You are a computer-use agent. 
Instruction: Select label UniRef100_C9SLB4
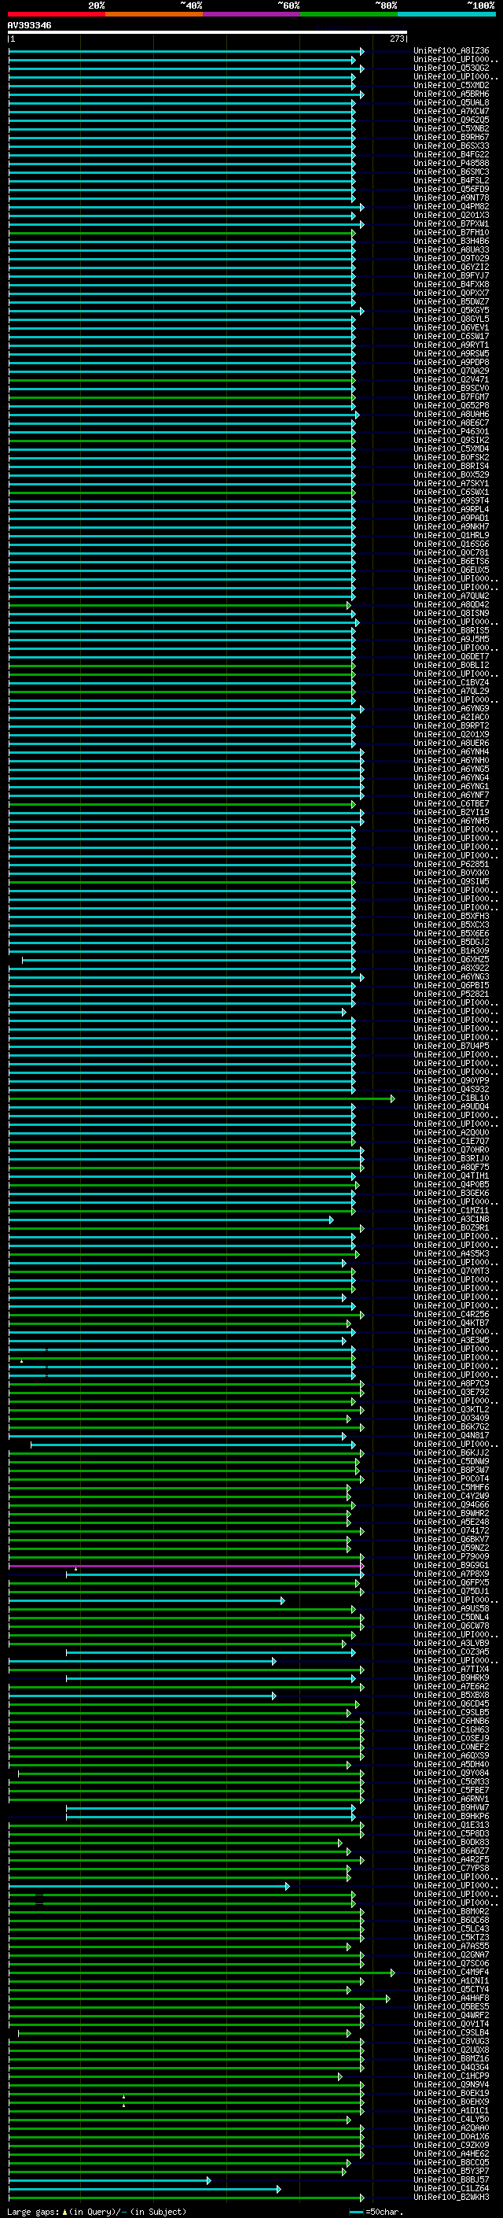point(451,2033)
